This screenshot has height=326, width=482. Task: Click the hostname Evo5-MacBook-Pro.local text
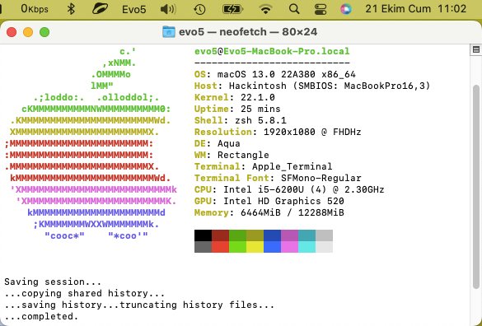[x=287, y=51]
